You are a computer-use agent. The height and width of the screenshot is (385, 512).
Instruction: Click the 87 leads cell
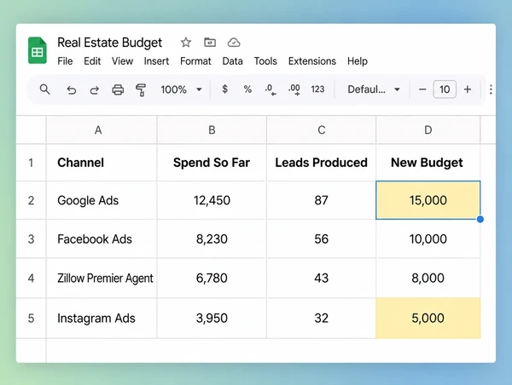tap(322, 200)
